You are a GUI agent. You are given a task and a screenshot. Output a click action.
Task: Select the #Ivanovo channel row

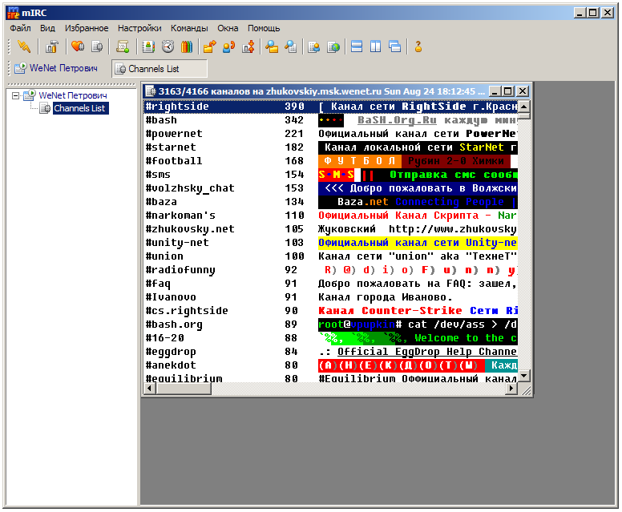(x=330, y=297)
